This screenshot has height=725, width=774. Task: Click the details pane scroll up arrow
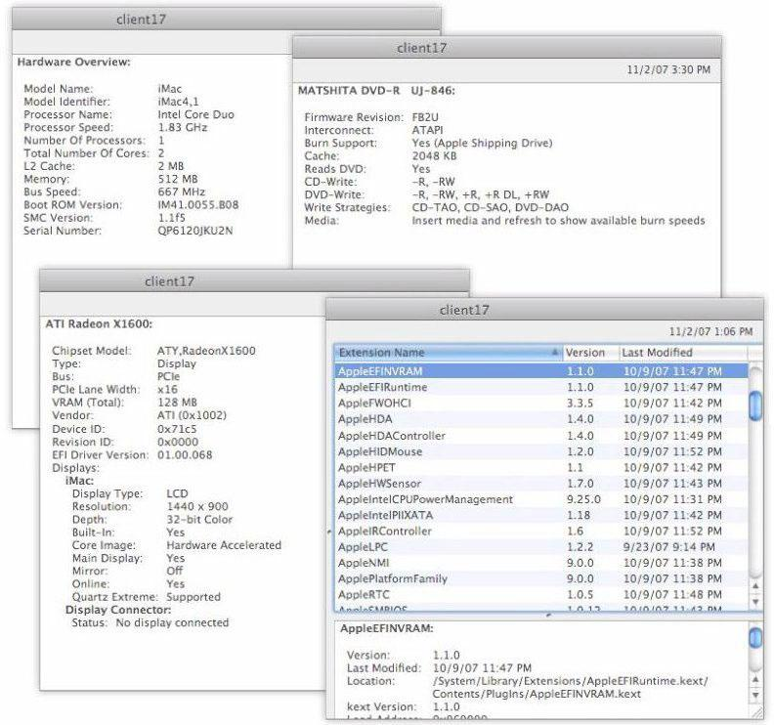[755, 680]
